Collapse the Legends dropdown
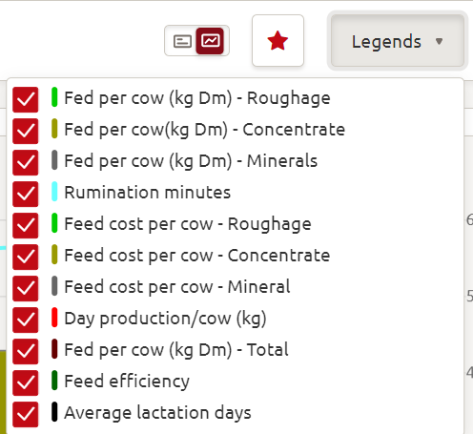The width and height of the screenshot is (473, 434). [398, 41]
